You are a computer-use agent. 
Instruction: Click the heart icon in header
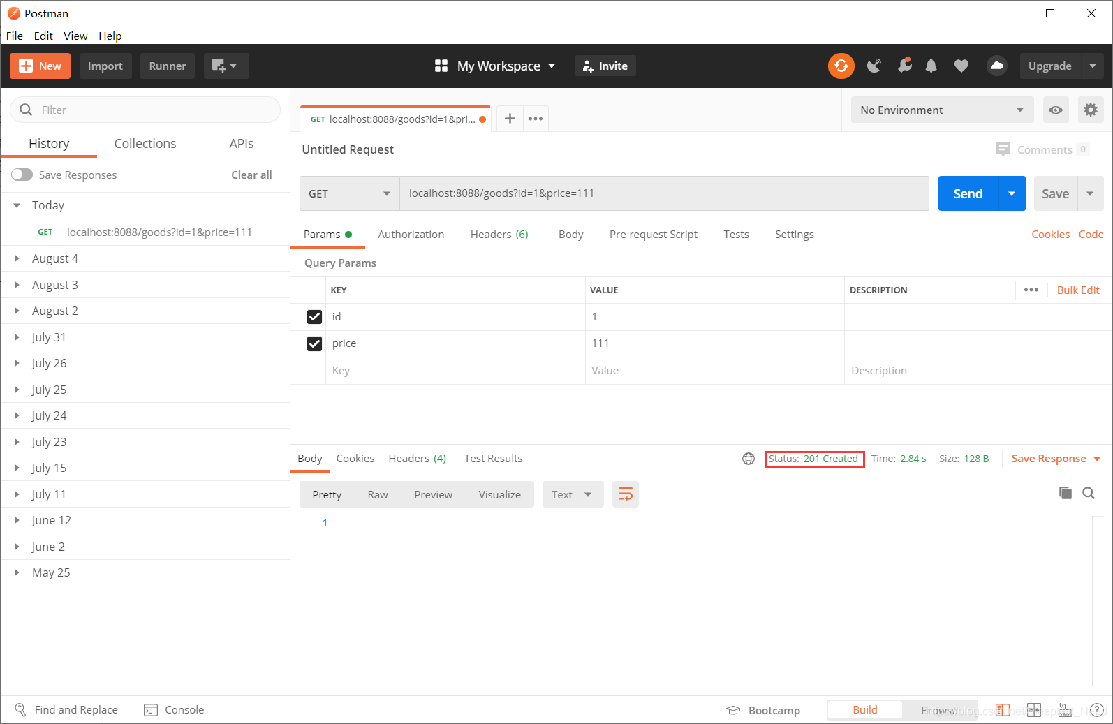tap(961, 66)
